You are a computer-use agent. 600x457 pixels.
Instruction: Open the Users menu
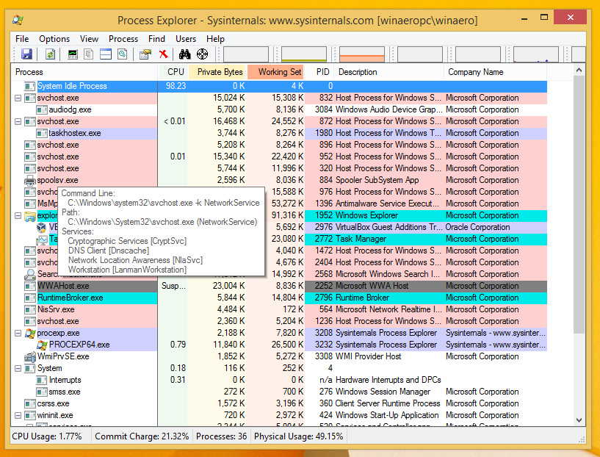(186, 39)
